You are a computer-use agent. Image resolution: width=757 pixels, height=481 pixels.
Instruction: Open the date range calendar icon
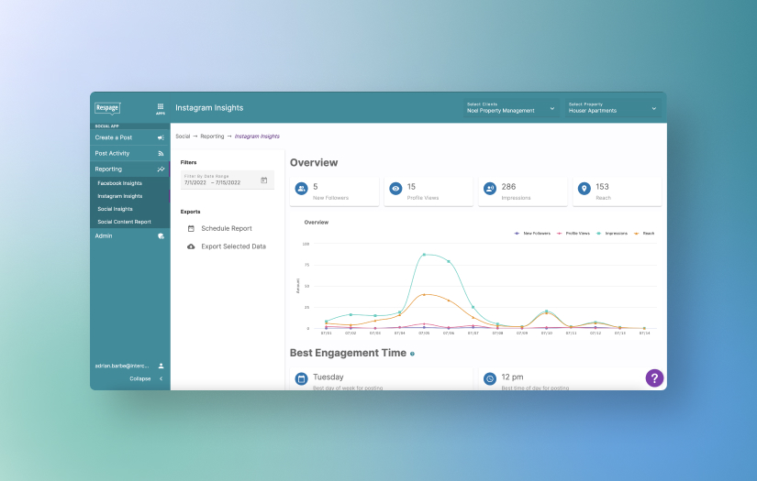264,180
